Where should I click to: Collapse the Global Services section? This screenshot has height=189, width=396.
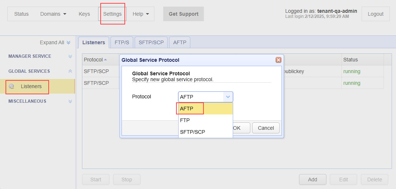pyautogui.click(x=70, y=71)
